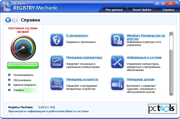Click the scrollbar up arrow
Image resolution: width=180 pixels, height=119 pixels.
pyautogui.click(x=171, y=34)
